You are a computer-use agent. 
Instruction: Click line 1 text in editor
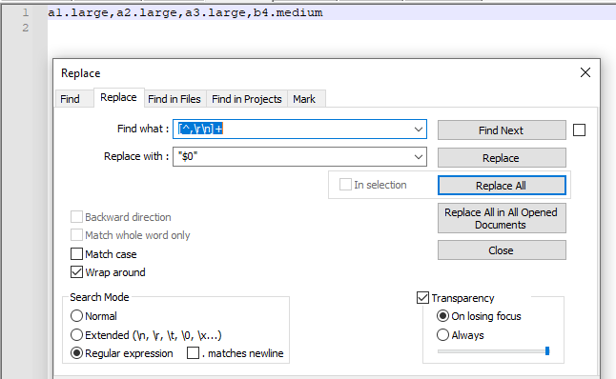click(x=185, y=13)
